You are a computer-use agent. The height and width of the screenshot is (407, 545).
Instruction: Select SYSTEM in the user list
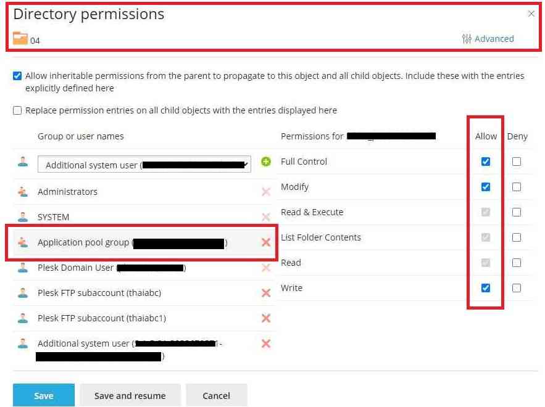tap(54, 217)
